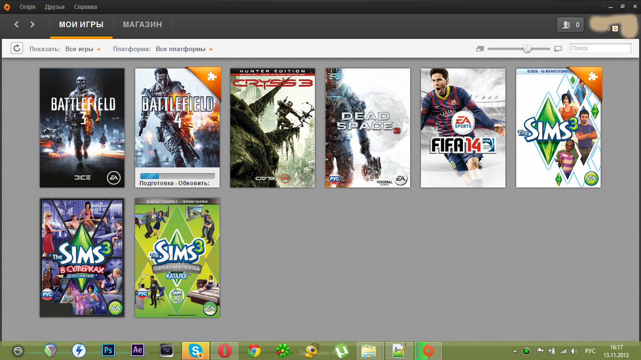
Task: Click the Подготовка - Обновить status text
Action: pos(175,183)
